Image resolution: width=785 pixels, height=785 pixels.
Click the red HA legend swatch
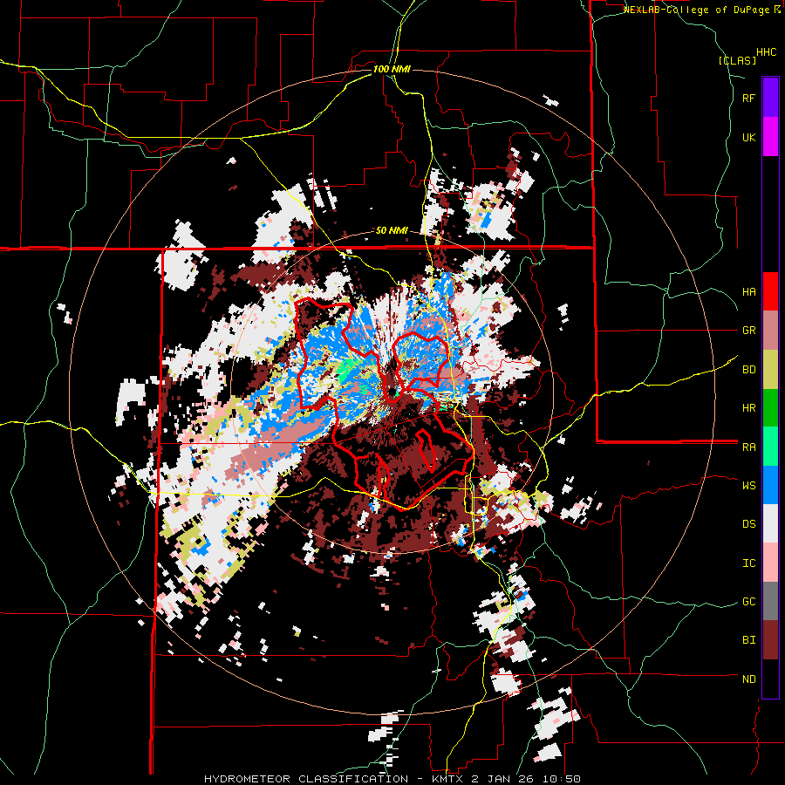click(770, 291)
